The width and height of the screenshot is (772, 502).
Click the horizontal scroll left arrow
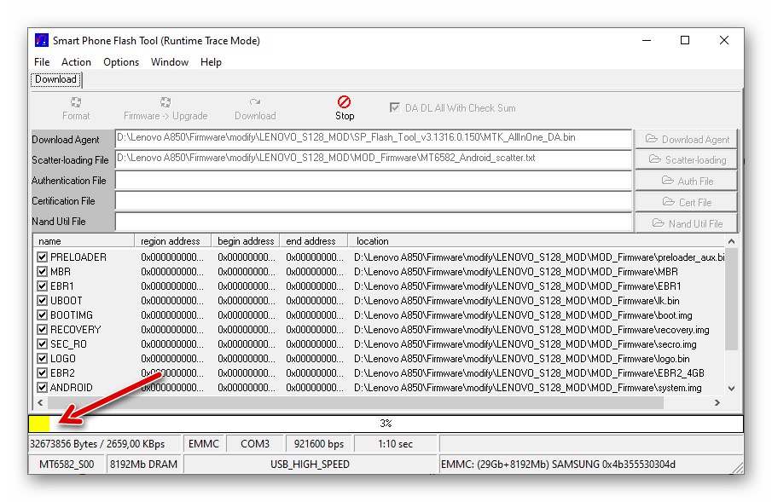pyautogui.click(x=40, y=402)
